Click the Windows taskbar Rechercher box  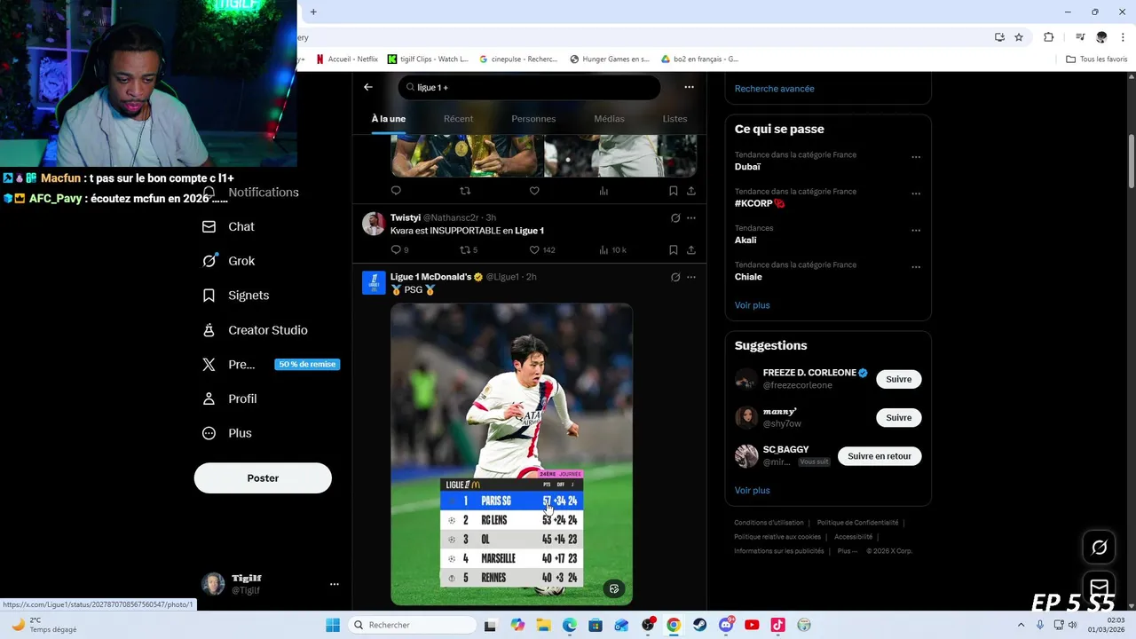pyautogui.click(x=414, y=625)
